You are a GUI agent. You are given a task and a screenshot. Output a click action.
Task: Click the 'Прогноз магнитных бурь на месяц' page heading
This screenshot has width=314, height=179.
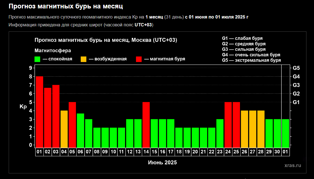point(66,6)
